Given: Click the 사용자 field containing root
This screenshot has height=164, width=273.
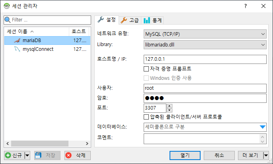Looking at the screenshot, I should click(205, 88).
